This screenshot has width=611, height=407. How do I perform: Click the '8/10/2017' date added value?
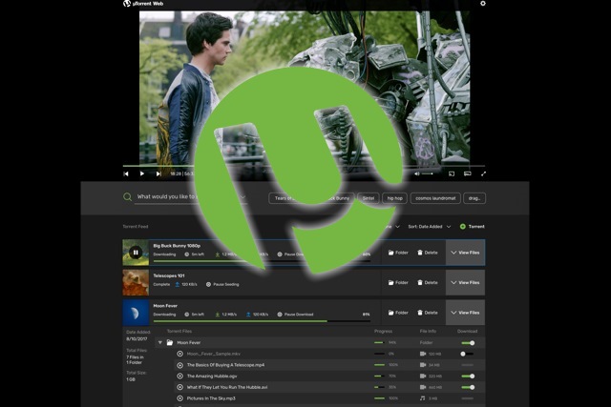tap(137, 339)
